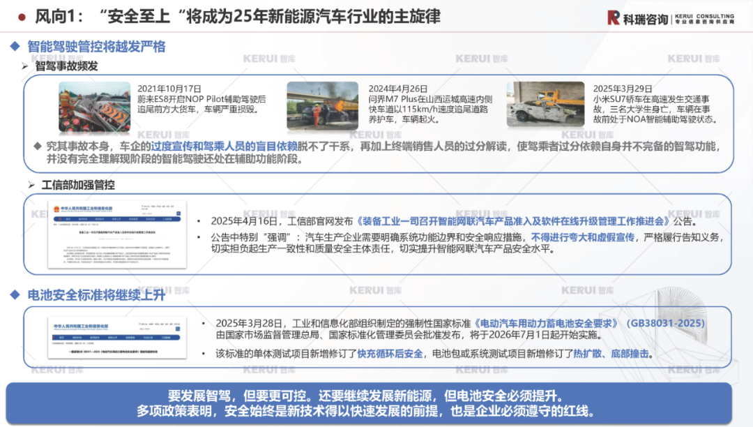Image resolution: width=753 pixels, height=427 pixels.
Task: Click the caption 蔚来ES8开启NOP Pilot辅助驾驶后
Action: tap(201, 100)
